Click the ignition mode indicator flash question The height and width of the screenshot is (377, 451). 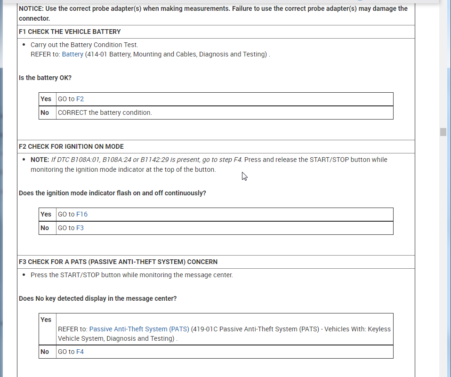coord(112,193)
